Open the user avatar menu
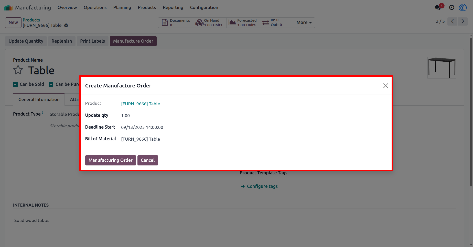 tap(463, 7)
